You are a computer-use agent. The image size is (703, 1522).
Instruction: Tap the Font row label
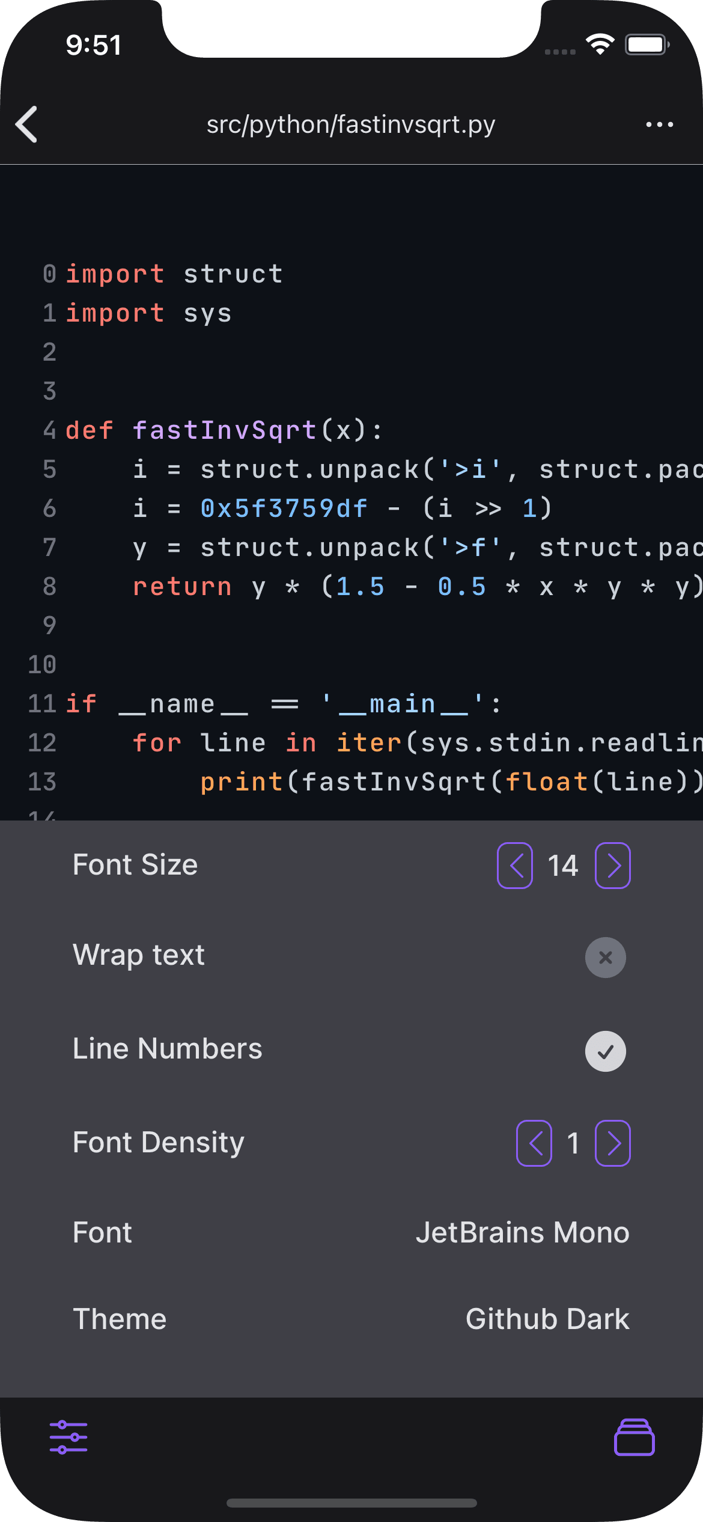pyautogui.click(x=102, y=1233)
